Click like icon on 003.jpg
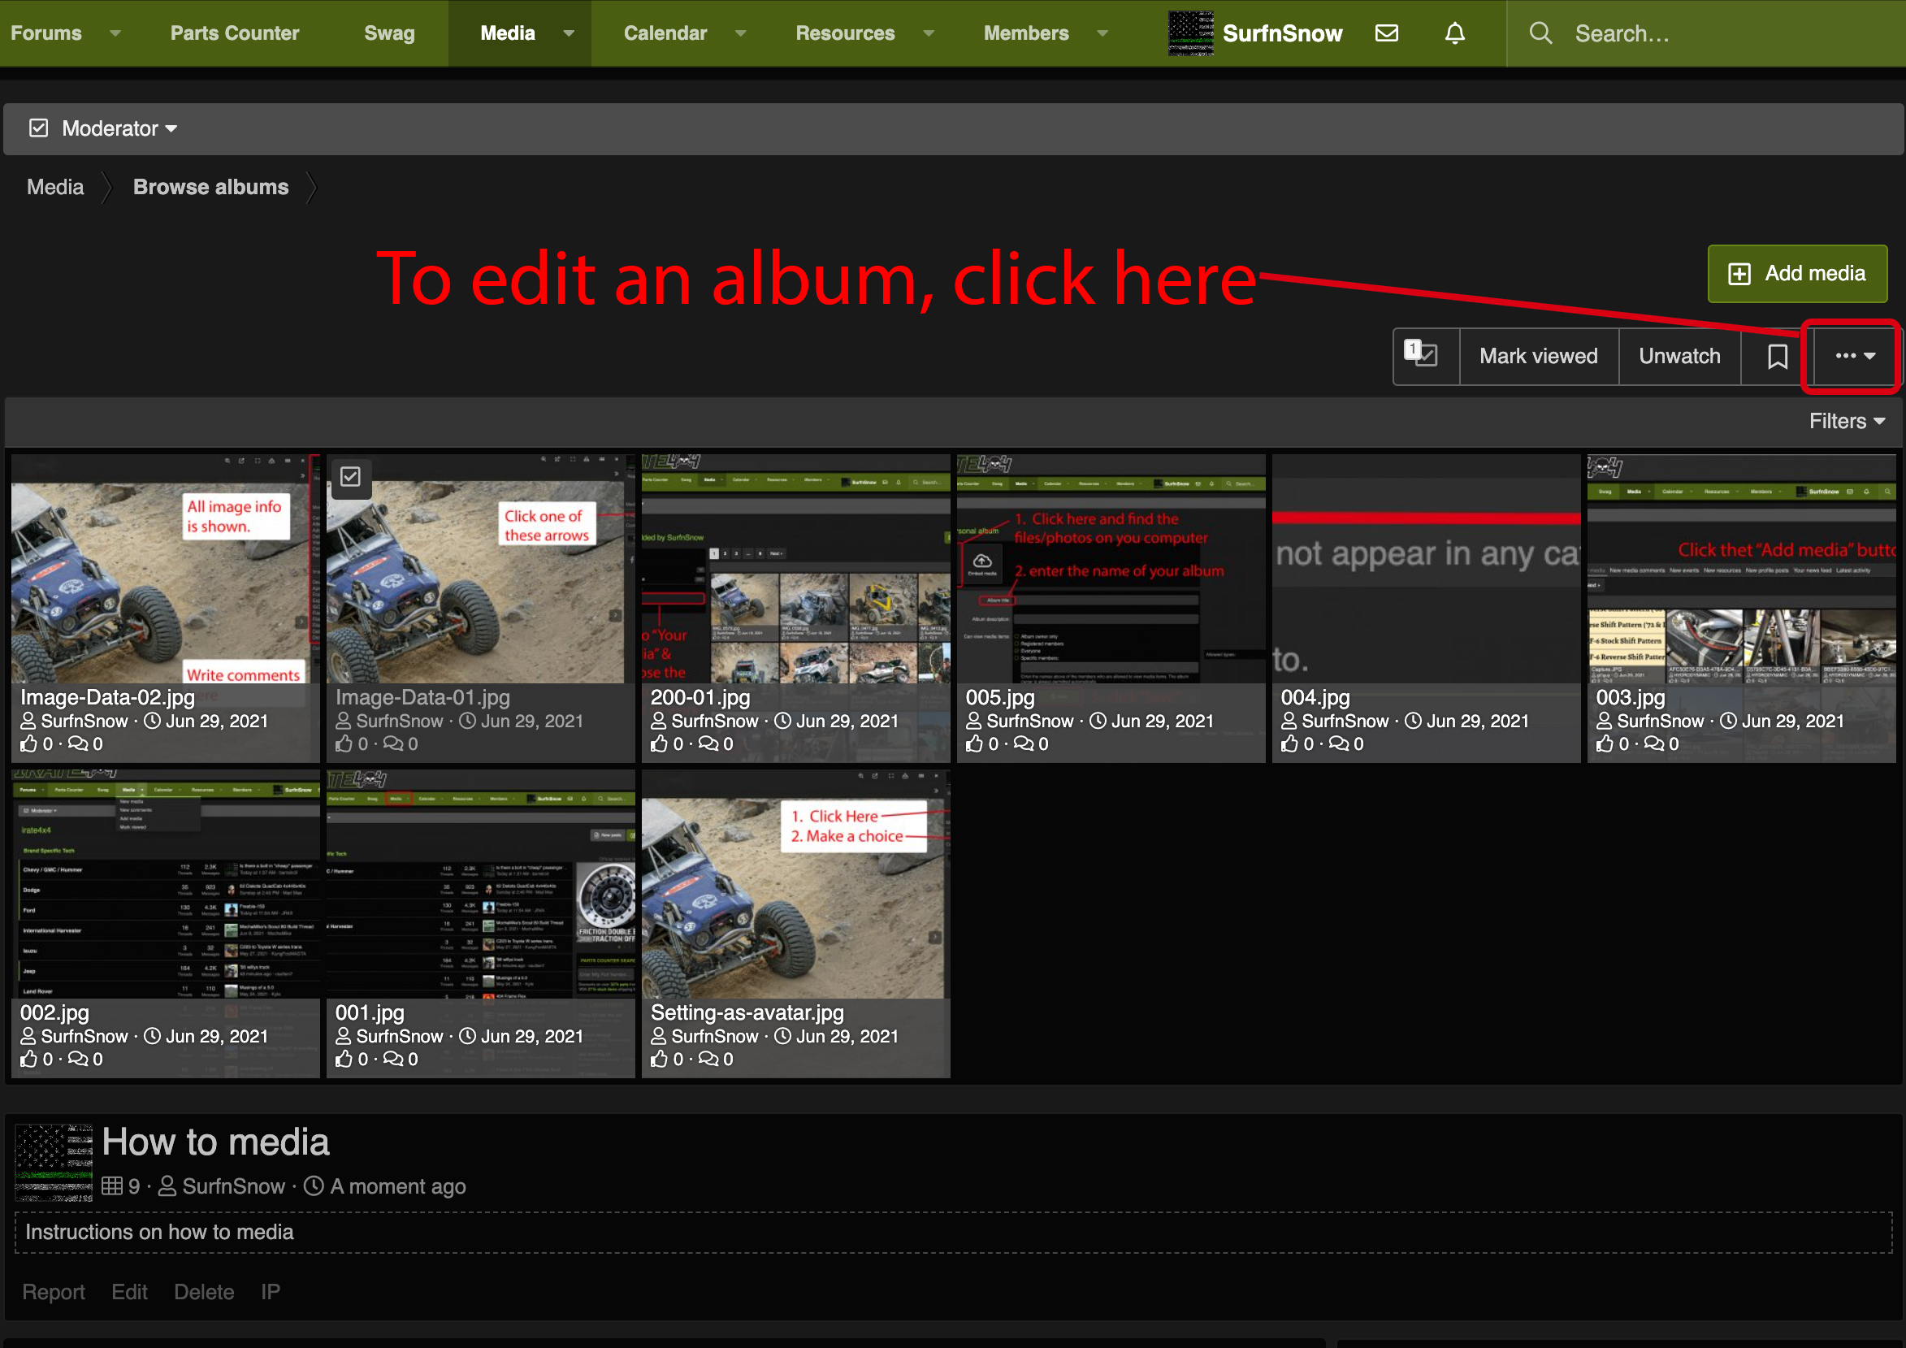The height and width of the screenshot is (1348, 1906). pyautogui.click(x=1605, y=743)
